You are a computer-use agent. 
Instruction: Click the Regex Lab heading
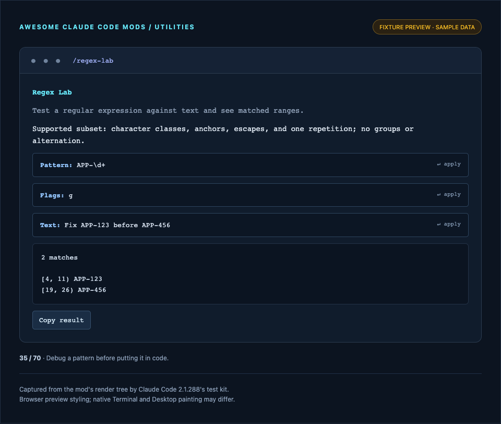coord(52,92)
